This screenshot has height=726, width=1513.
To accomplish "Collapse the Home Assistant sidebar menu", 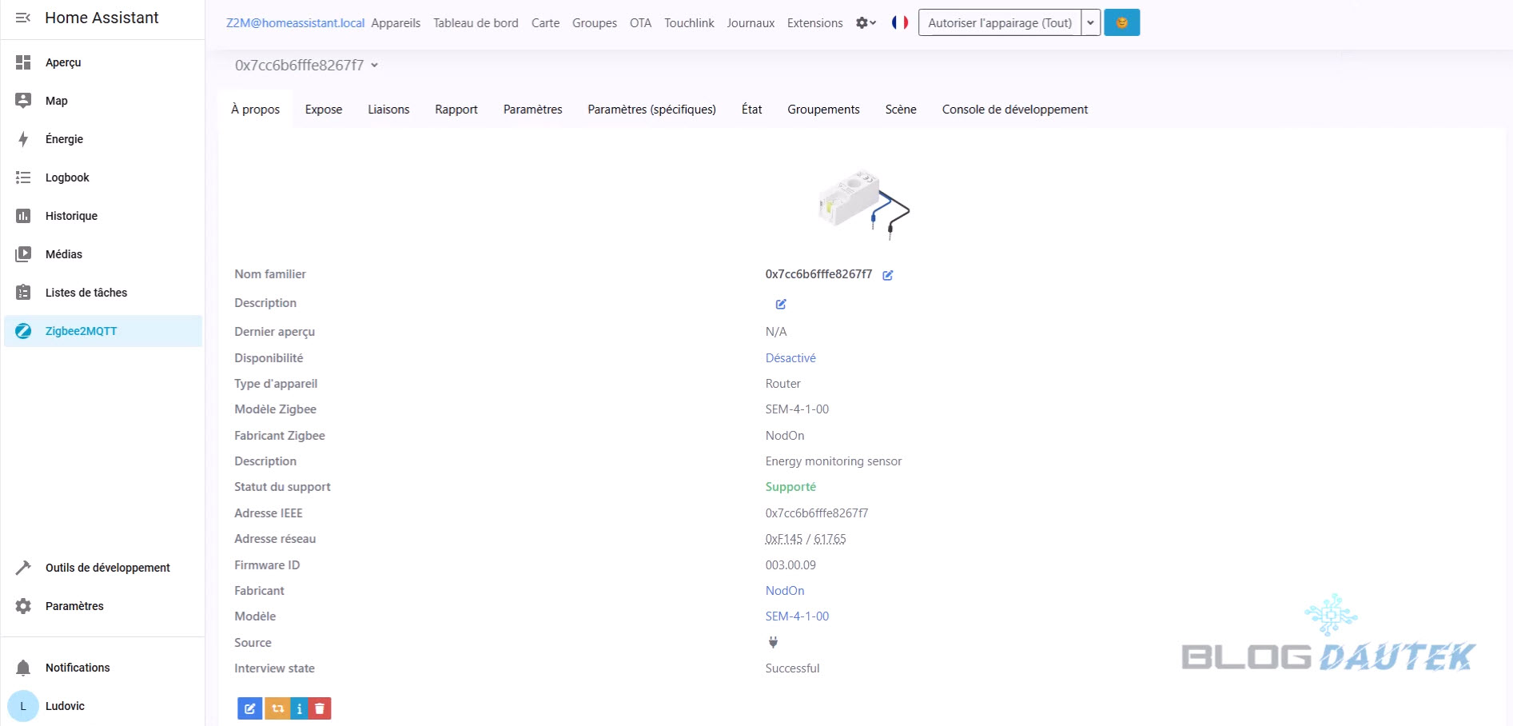I will pos(23,18).
